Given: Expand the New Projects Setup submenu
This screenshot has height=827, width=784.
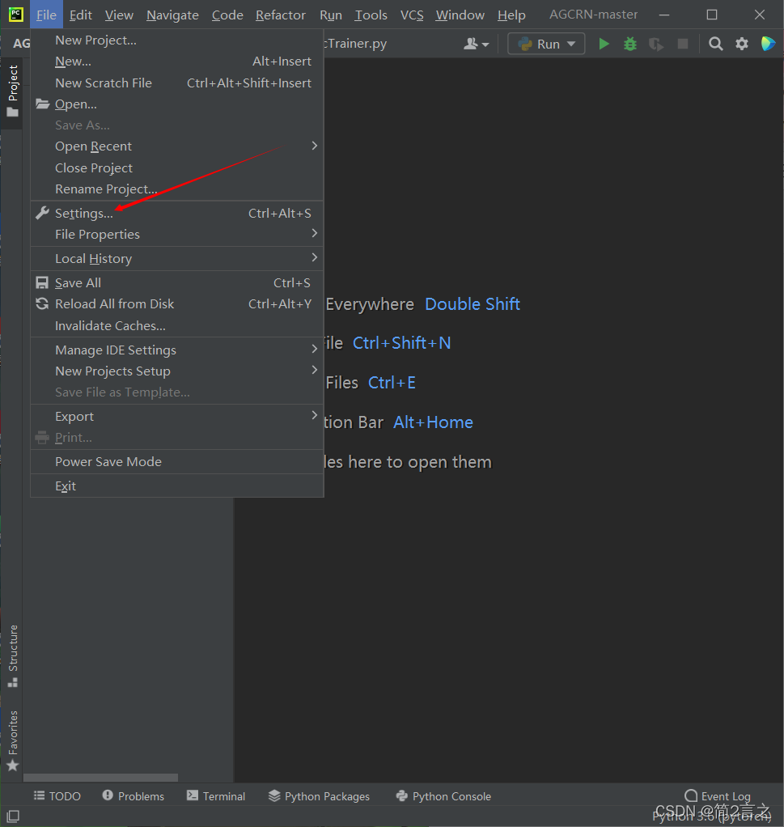Looking at the screenshot, I should click(x=176, y=371).
